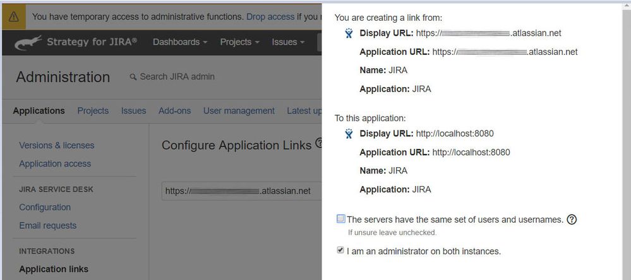Viewport: 631px width, 280px height.
Task: Click 'You are creating a link from:' text
Action: (x=388, y=18)
